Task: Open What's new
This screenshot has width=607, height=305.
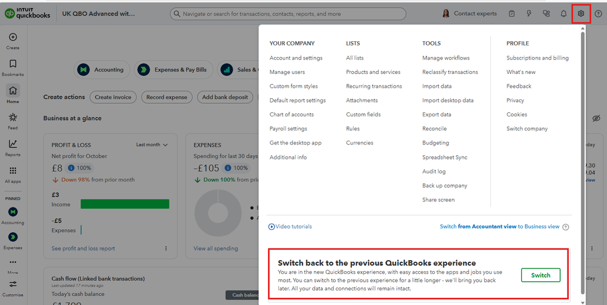Action: coord(521,72)
